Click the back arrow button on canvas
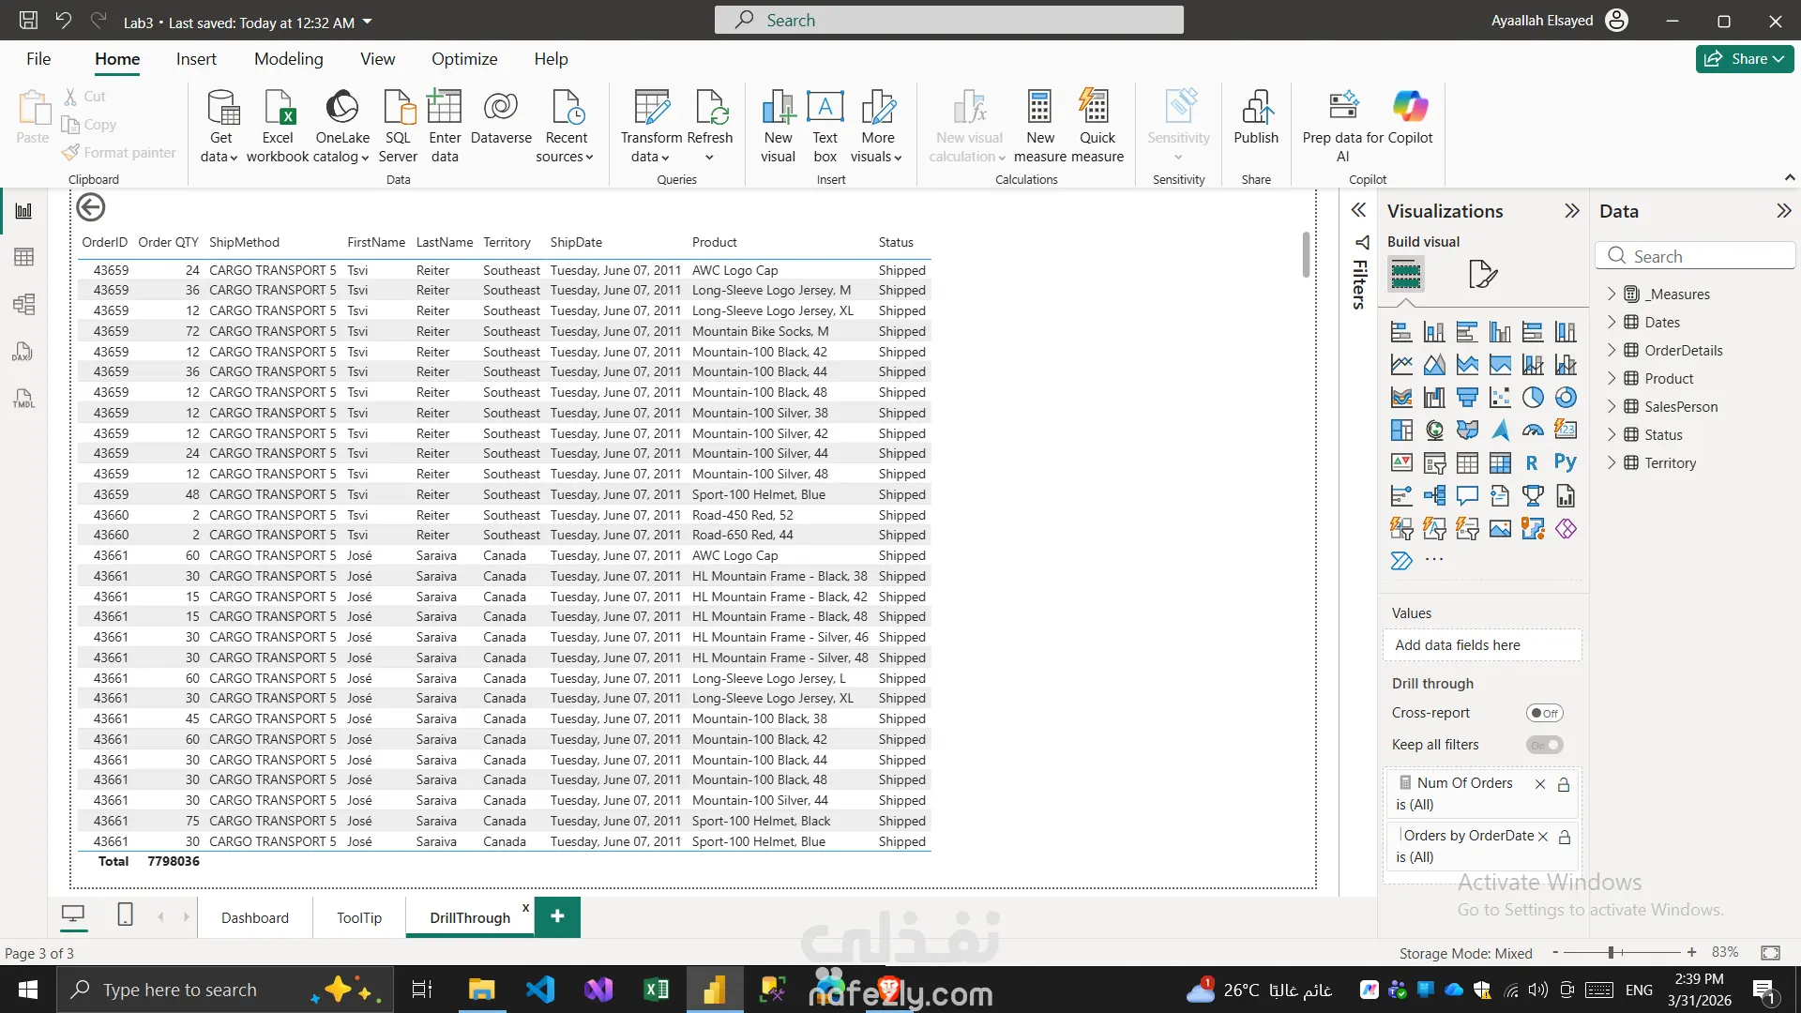The image size is (1801, 1013). [x=91, y=207]
